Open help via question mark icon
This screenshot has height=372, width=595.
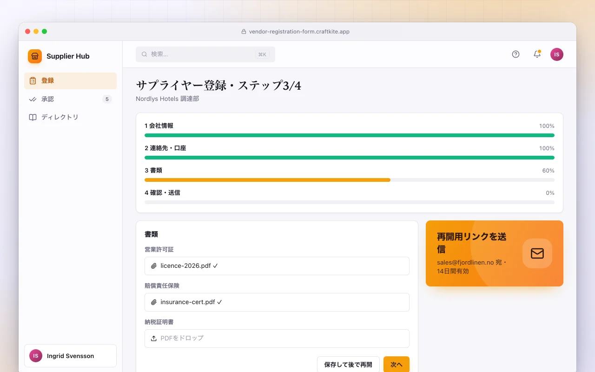click(516, 54)
